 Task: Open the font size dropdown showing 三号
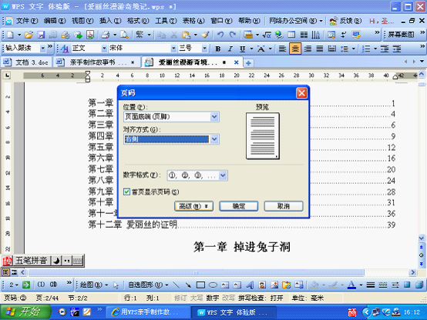204,48
